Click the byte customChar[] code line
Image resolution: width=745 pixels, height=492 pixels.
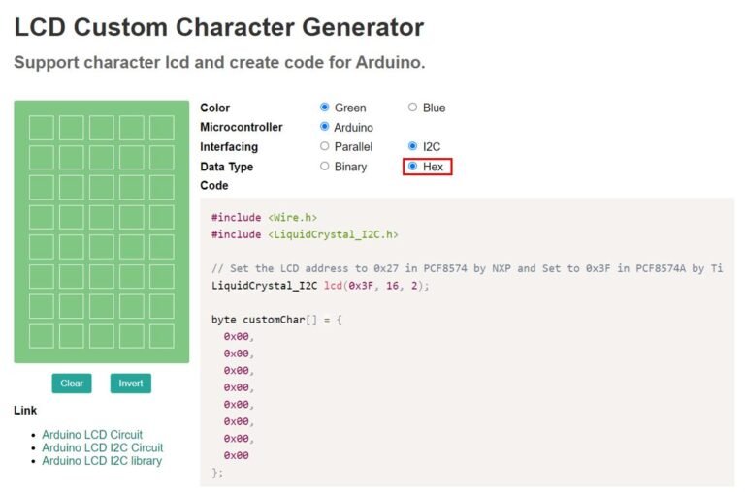point(277,320)
